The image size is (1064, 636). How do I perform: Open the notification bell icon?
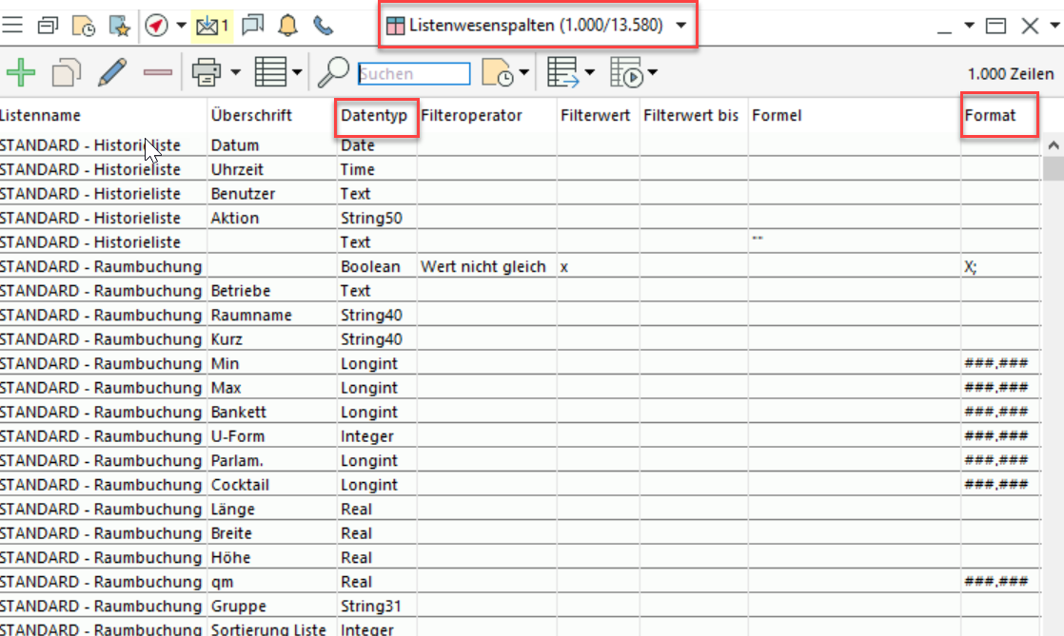287,26
